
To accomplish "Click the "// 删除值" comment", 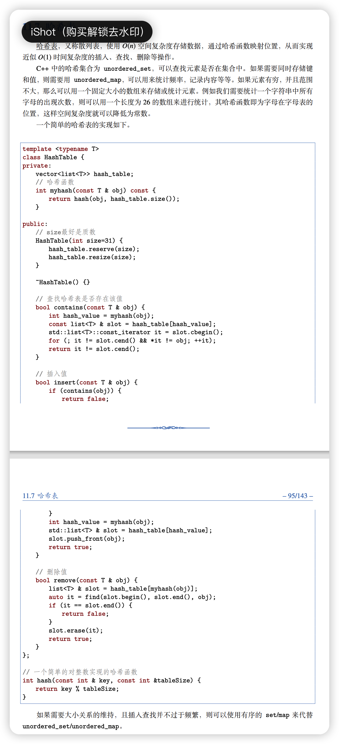I will pyautogui.click(x=51, y=572).
